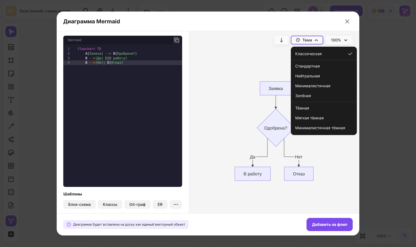The height and width of the screenshot is (247, 416).
Task: Open the mind map tool in sidebar
Action: click(11, 139)
